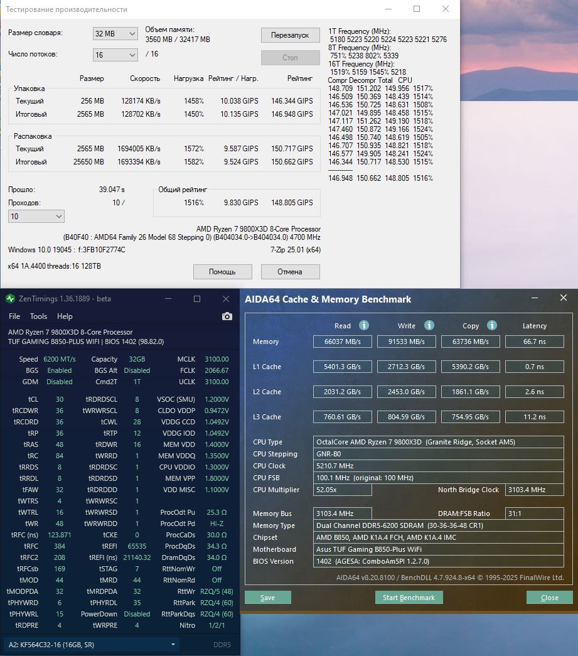This screenshot has width=578, height=656.
Task: Click the L3 Cache Latency value 11.2 ns
Action: (535, 417)
